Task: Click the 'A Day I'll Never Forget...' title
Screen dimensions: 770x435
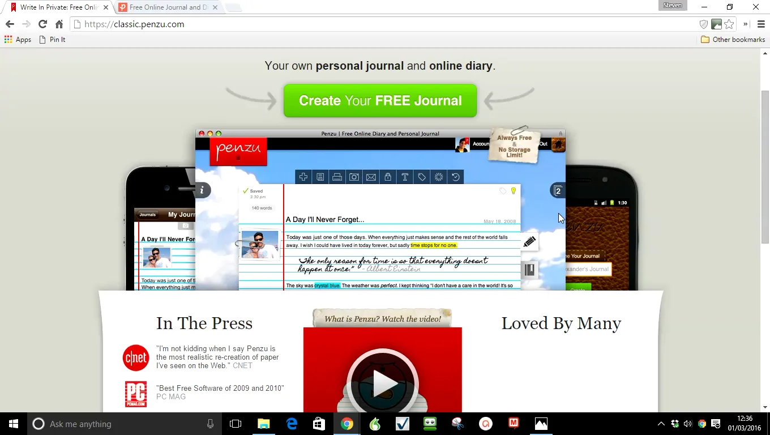Action: coord(325,220)
